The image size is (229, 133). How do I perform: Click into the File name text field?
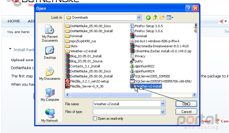click(x=127, y=104)
